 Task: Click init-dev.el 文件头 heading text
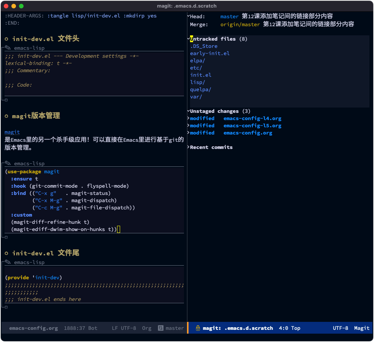[x=46, y=39]
